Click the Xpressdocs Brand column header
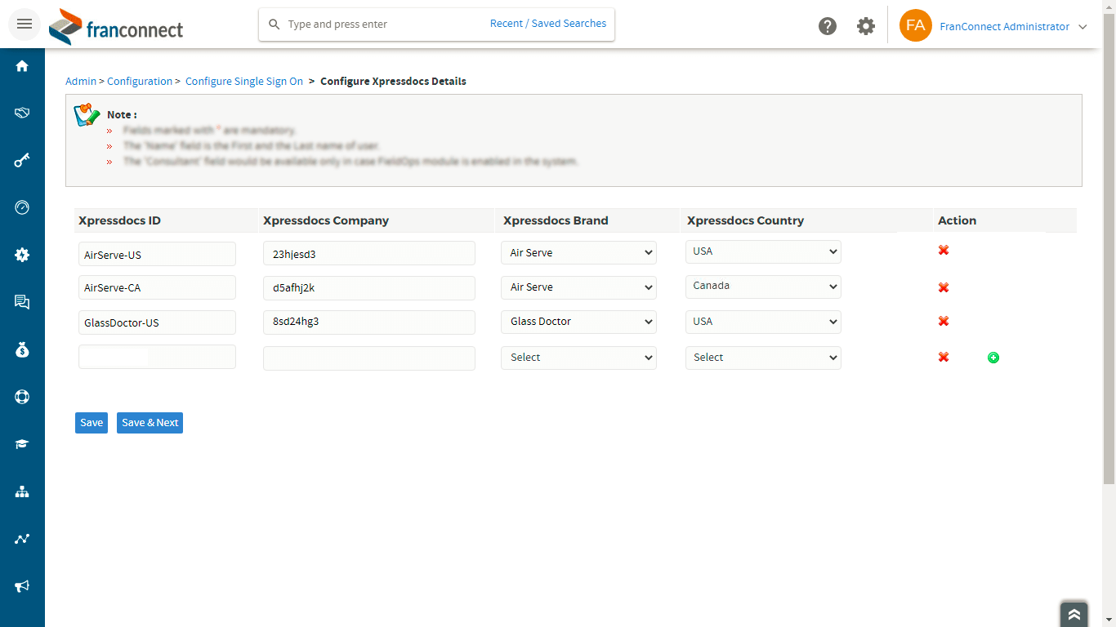This screenshot has width=1116, height=627. (556, 220)
